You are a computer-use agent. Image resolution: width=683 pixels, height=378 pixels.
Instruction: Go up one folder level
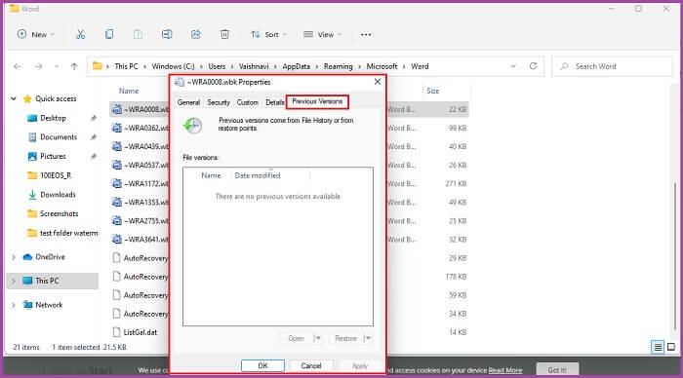click(x=74, y=66)
